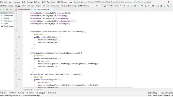Close the activity_main.xml tab
173x97 pixels.
[x=32, y=10]
